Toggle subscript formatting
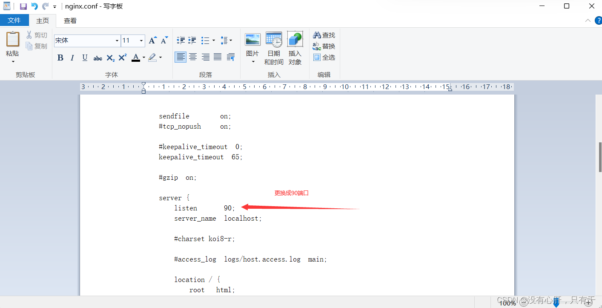 point(110,58)
